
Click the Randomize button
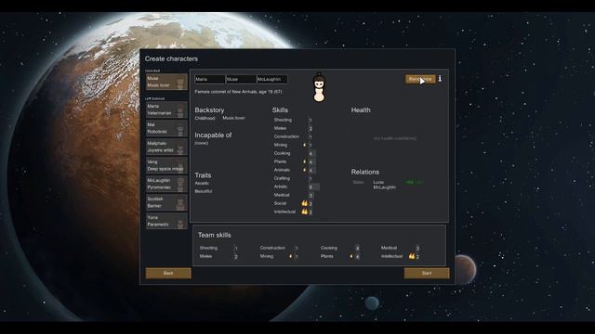(420, 79)
